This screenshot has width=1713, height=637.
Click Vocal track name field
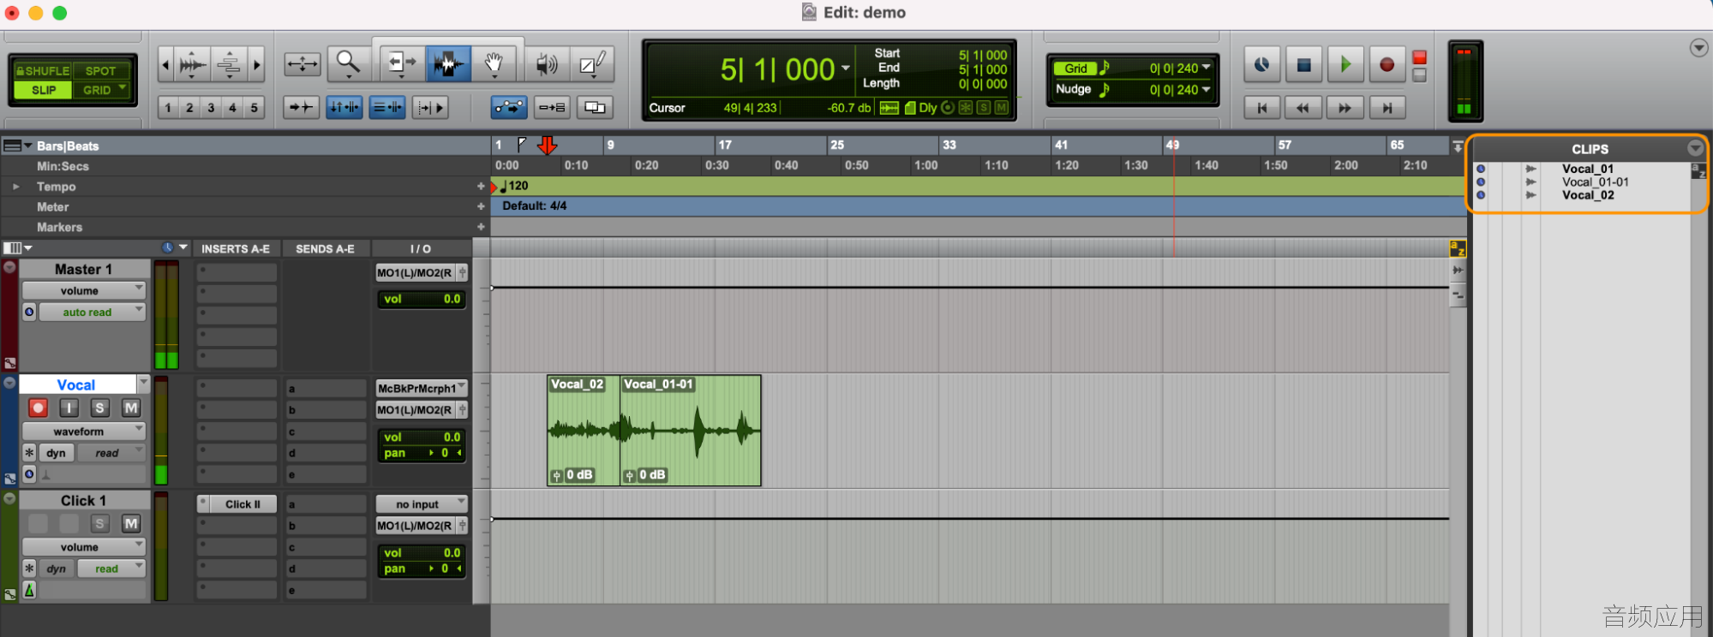(77, 385)
